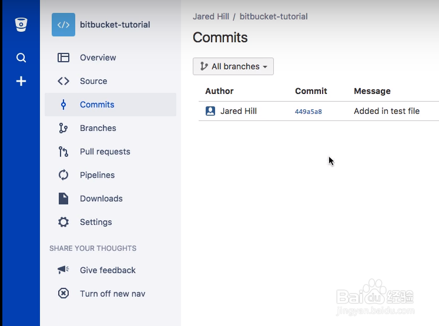The image size is (439, 326).
Task: Open Pull requests in sidebar
Action: pos(110,152)
